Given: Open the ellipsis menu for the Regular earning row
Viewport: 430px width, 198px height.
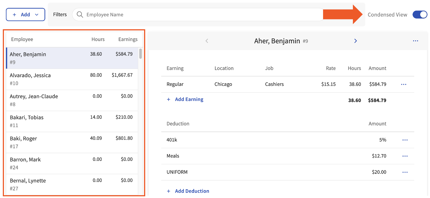Looking at the screenshot, I should point(404,84).
